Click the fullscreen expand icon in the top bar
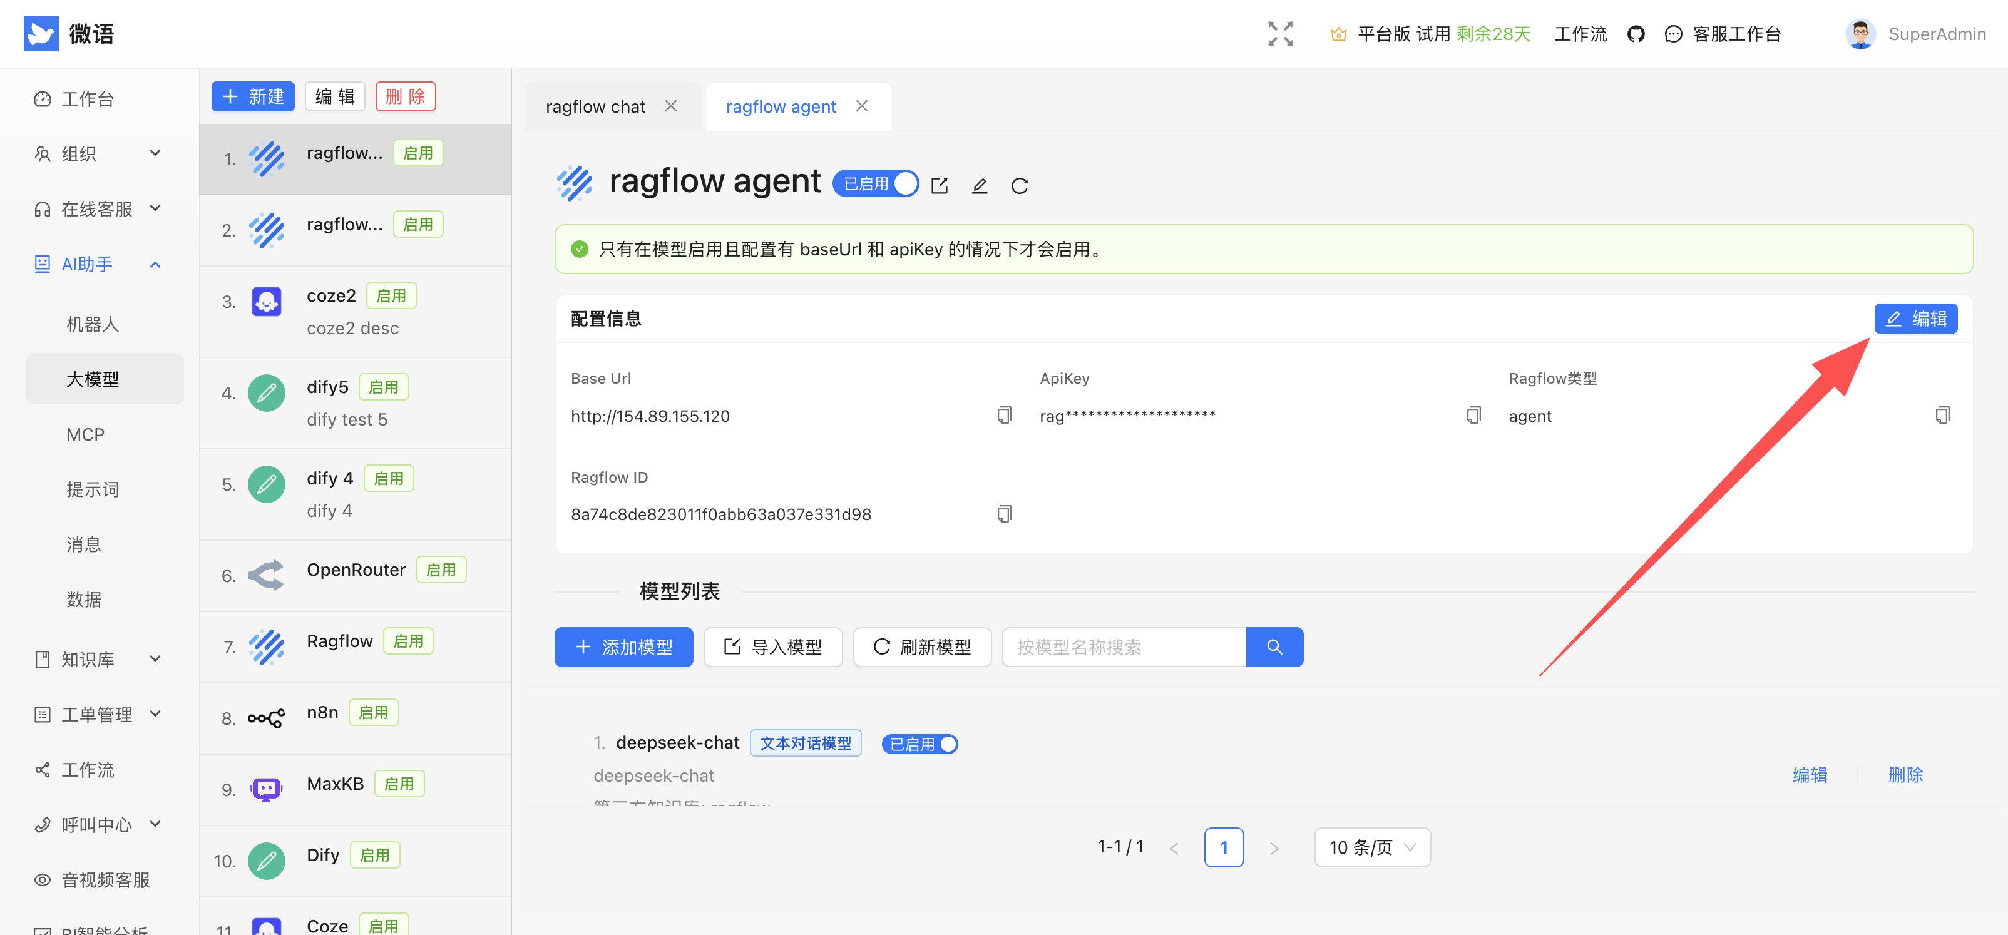 [1279, 34]
